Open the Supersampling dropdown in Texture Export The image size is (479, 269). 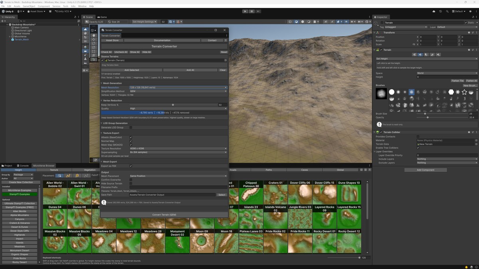[178, 152]
